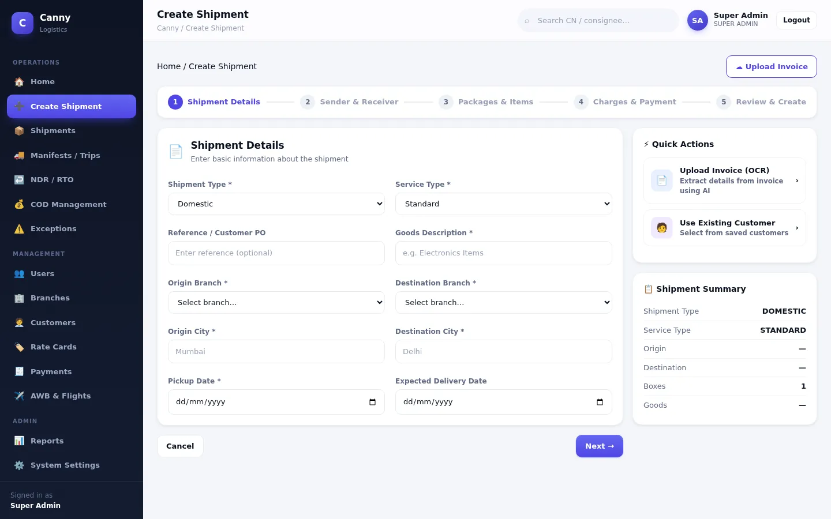Go to the Packages & Items step
The image size is (831, 519).
pos(486,102)
